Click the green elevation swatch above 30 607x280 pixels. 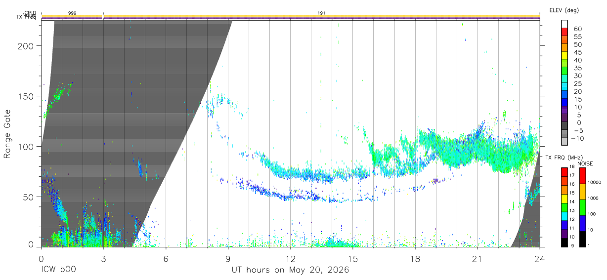click(x=564, y=71)
